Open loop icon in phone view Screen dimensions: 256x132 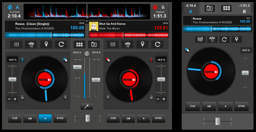click(224, 39)
